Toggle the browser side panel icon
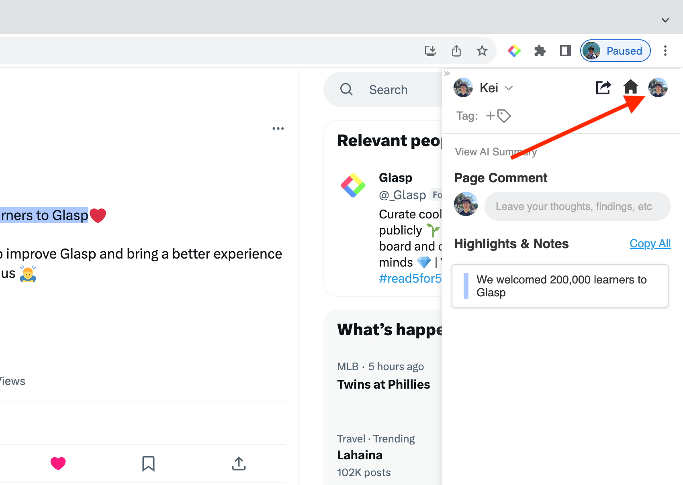The image size is (683, 485). (x=565, y=51)
